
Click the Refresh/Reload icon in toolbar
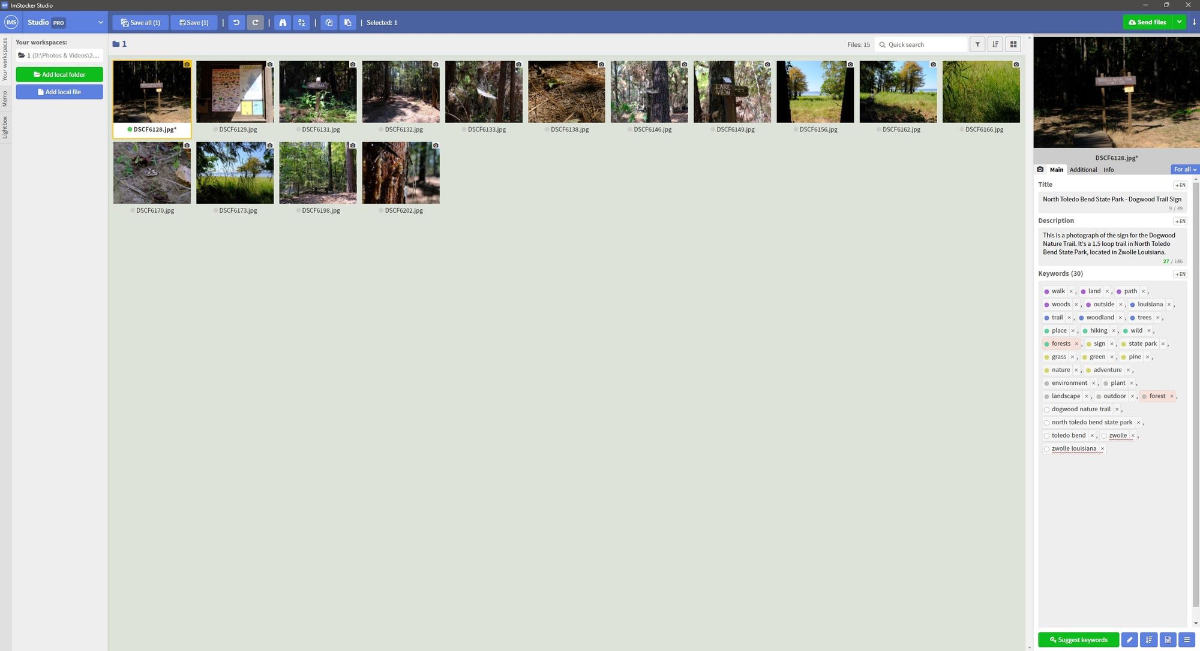(x=254, y=22)
